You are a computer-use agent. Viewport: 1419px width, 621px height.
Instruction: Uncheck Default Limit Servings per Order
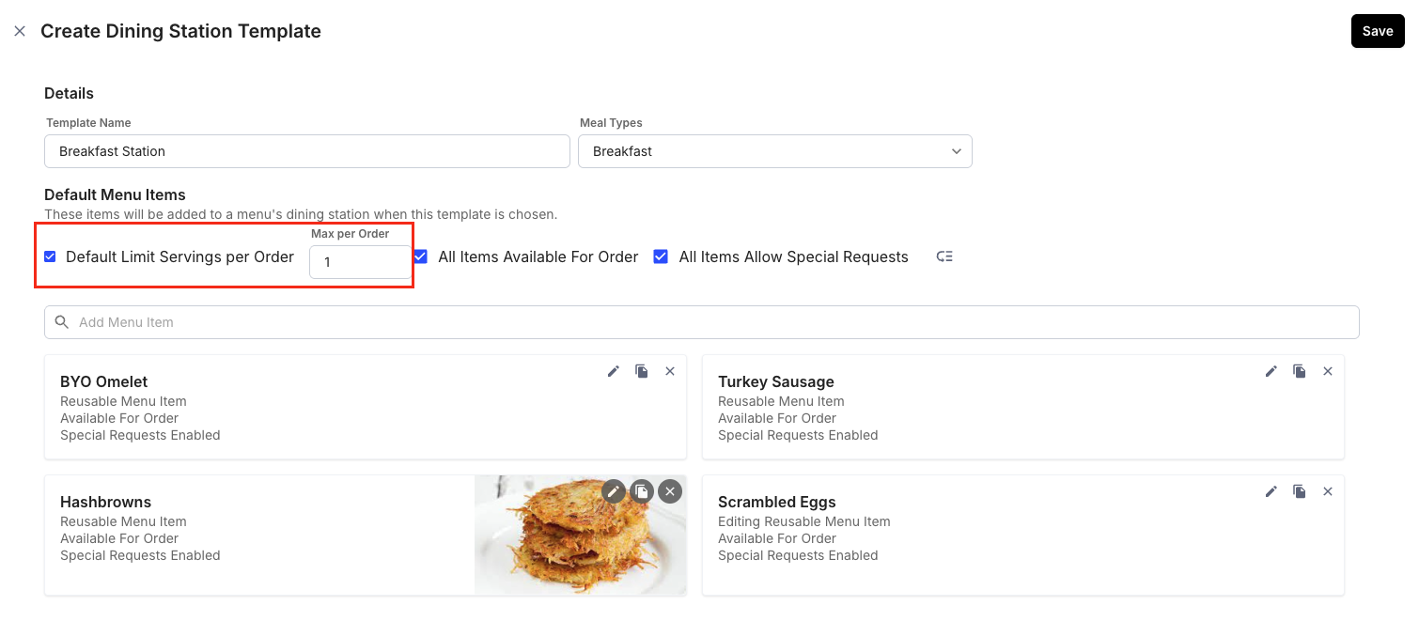[50, 256]
